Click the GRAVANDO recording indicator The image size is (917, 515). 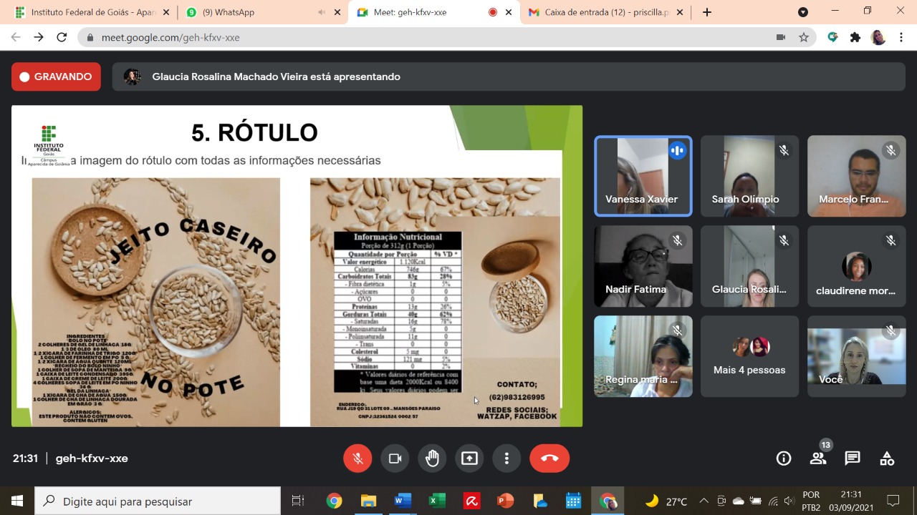pos(56,77)
